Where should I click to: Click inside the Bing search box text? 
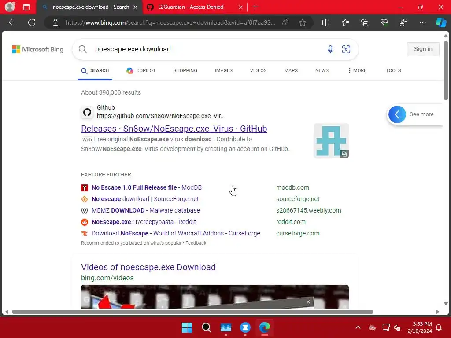click(133, 49)
